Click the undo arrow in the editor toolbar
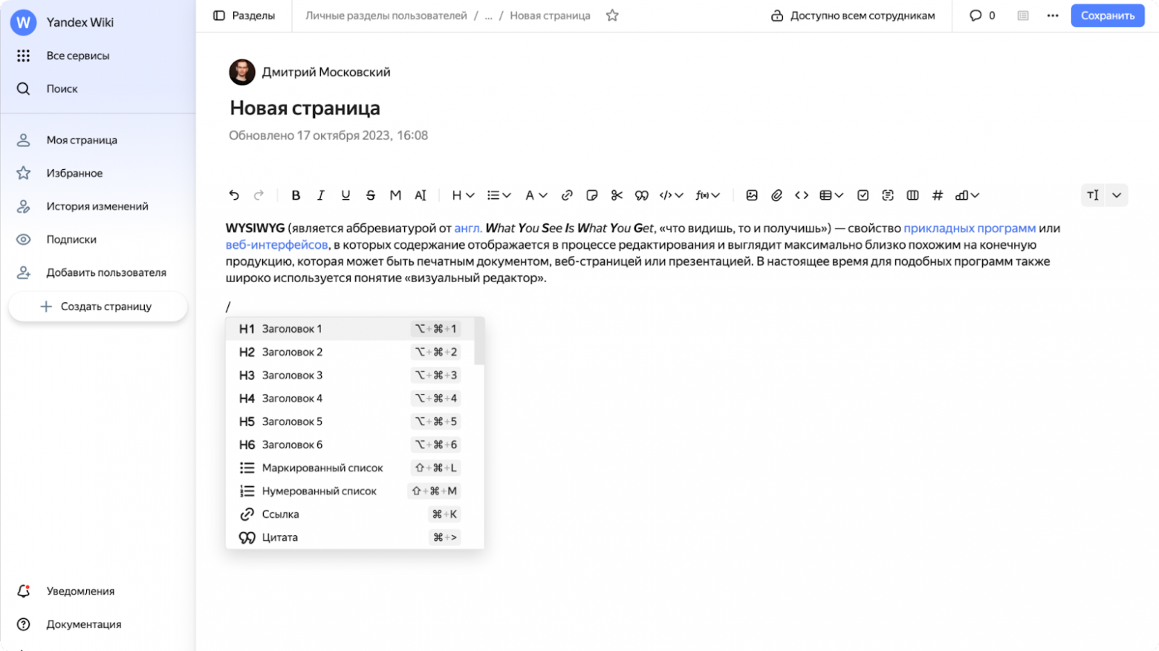The image size is (1159, 651). (234, 195)
